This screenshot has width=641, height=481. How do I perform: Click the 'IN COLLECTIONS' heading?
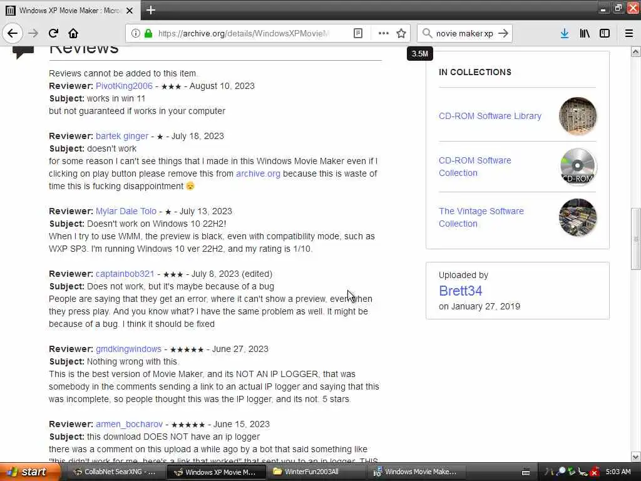475,72
